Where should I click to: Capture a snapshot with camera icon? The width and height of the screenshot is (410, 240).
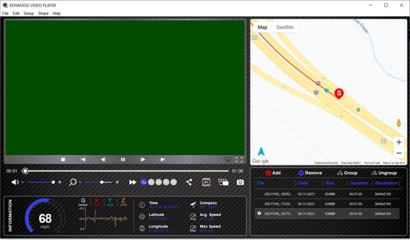click(x=240, y=182)
